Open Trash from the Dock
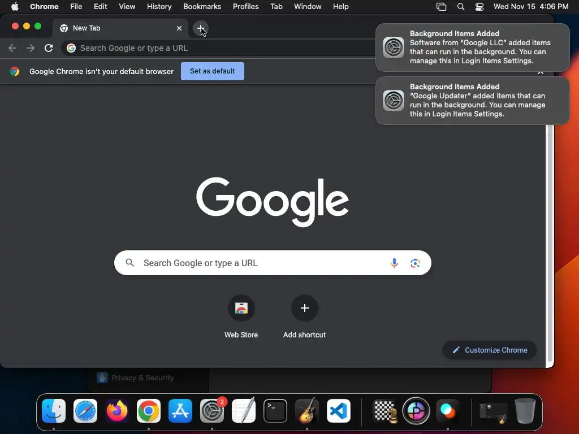The height and width of the screenshot is (434, 579). (x=525, y=411)
